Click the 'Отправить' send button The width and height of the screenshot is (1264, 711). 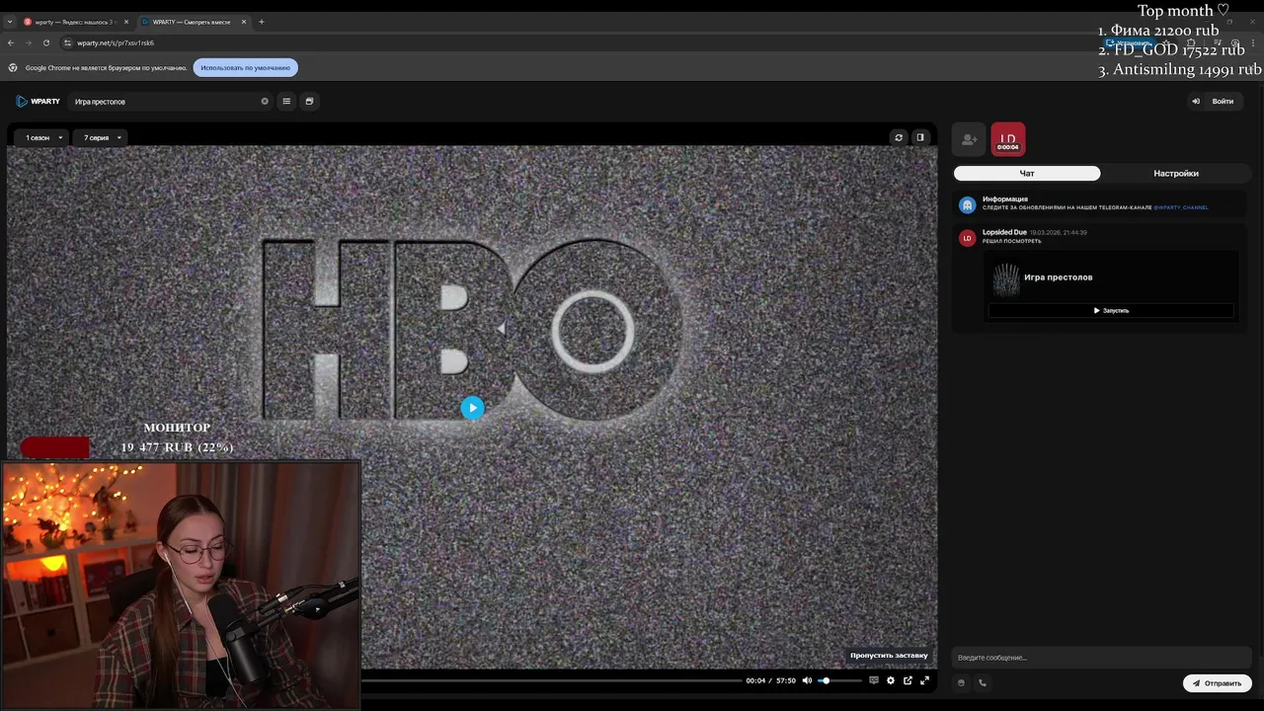pyautogui.click(x=1217, y=682)
